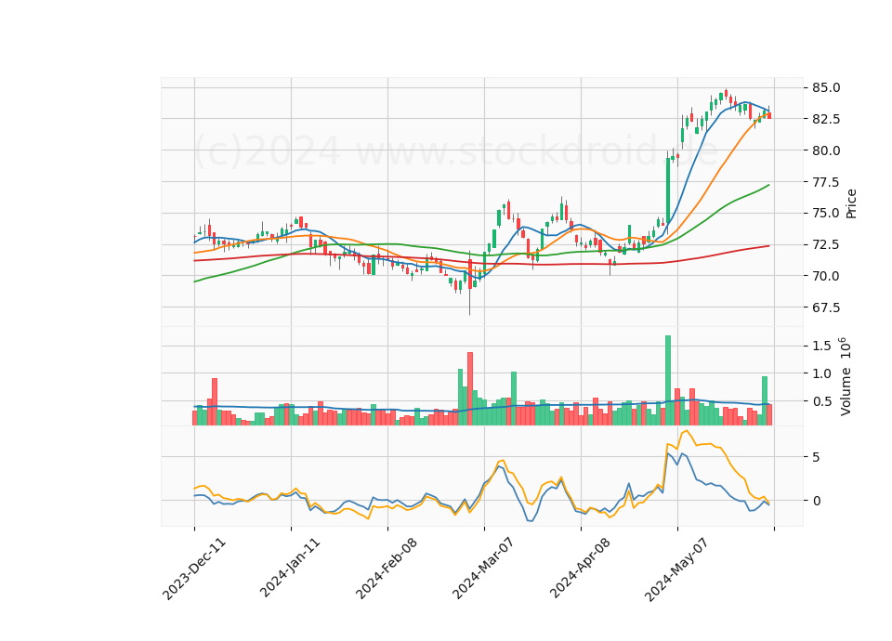This screenshot has width=892, height=641.
Task: Click the 0.5 volume axis label
Action: point(820,401)
